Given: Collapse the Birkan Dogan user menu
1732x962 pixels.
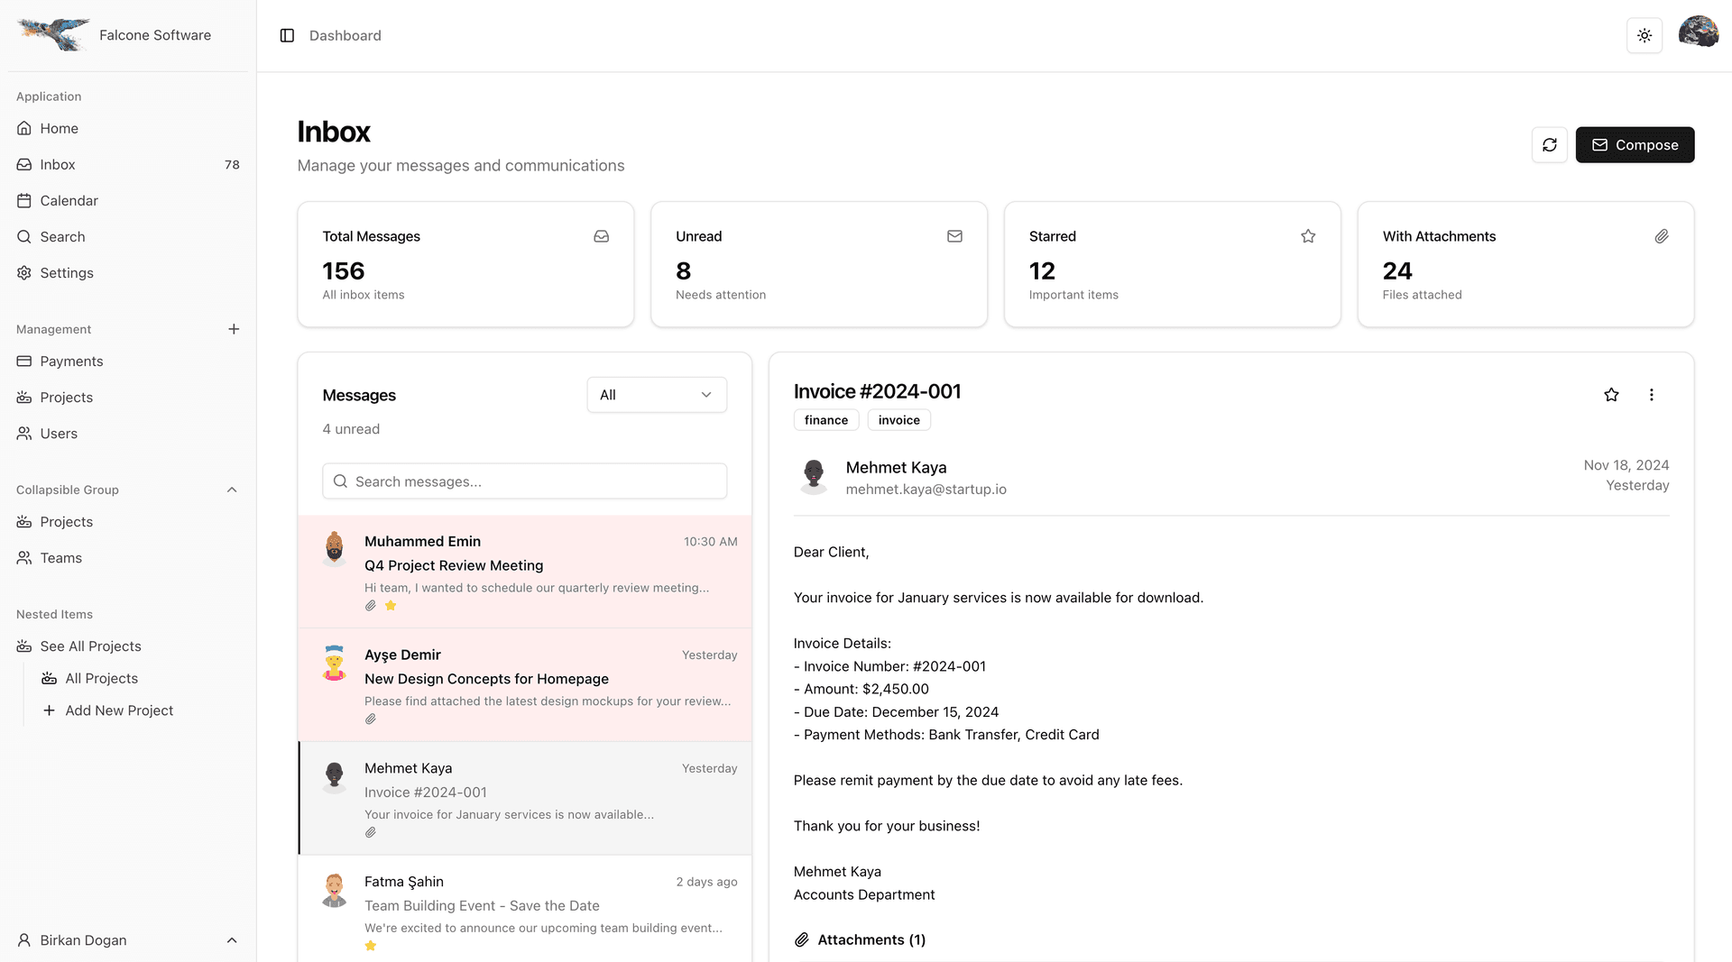Looking at the screenshot, I should (x=232, y=940).
